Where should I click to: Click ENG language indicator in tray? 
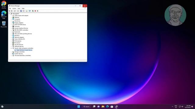[x=176, y=107]
